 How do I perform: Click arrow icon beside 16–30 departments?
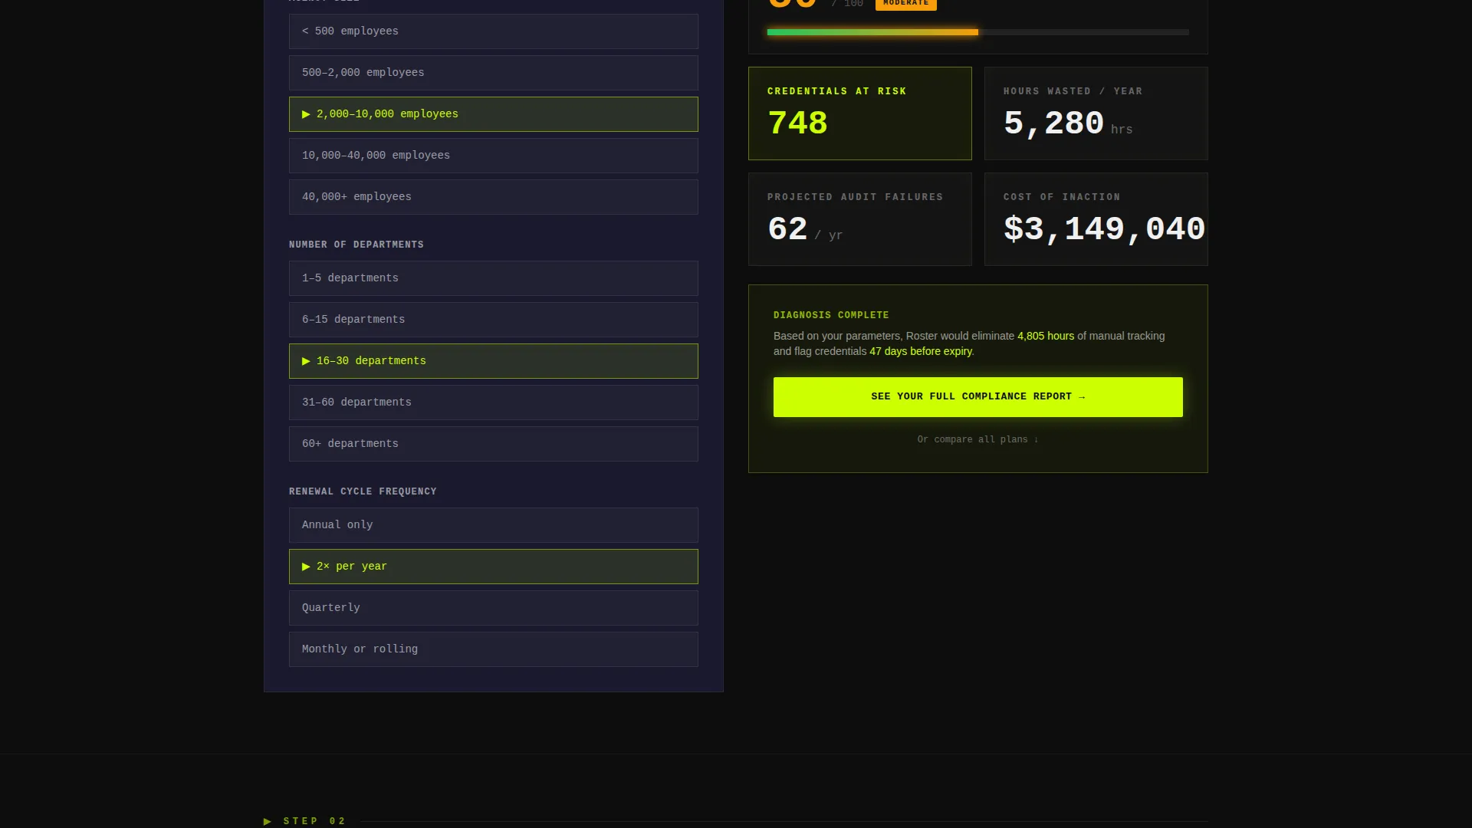point(306,361)
